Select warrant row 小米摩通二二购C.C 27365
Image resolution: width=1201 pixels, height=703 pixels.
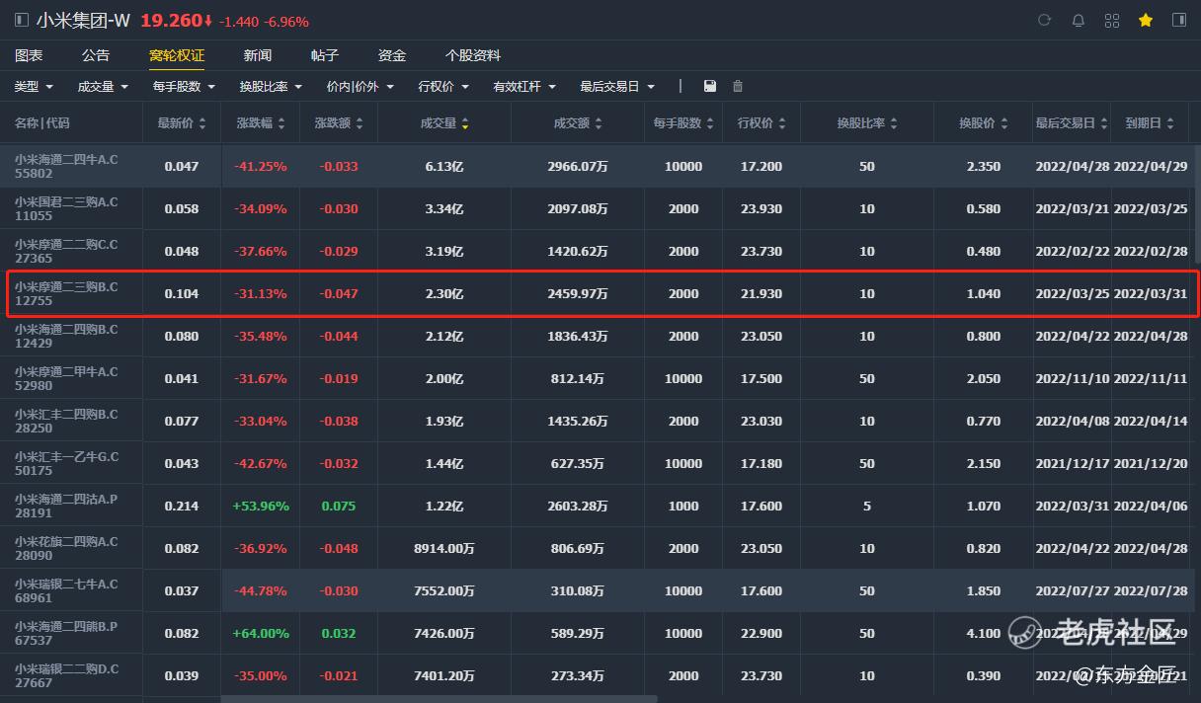point(597,251)
